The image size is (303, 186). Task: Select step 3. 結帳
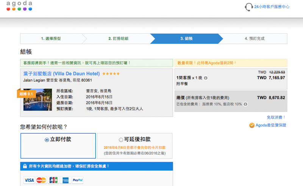pyautogui.click(x=186, y=39)
